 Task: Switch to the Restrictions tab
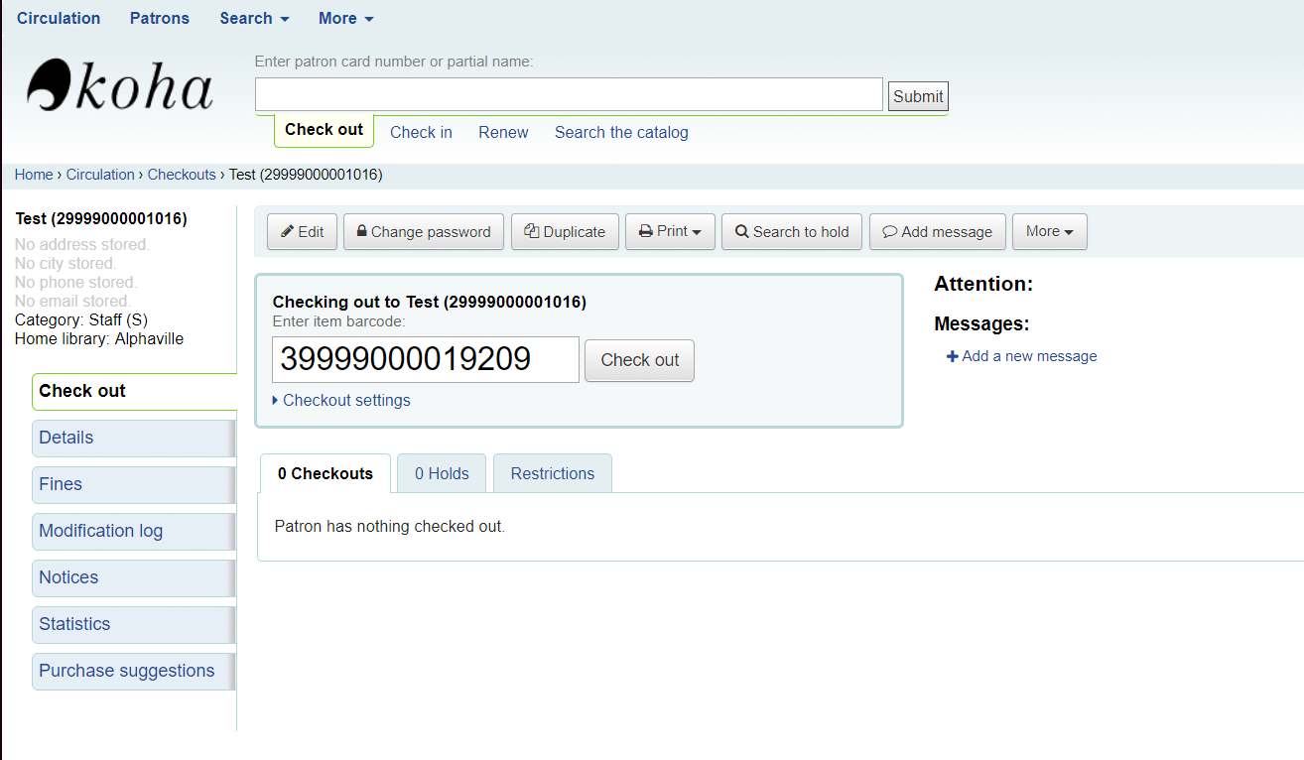pyautogui.click(x=552, y=473)
